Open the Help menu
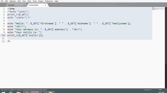Viewport: 167px width, 93px height. pos(56,1)
